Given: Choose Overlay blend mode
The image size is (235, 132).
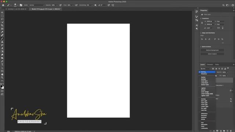Looking at the screenshot, I should [x=203, y=99].
